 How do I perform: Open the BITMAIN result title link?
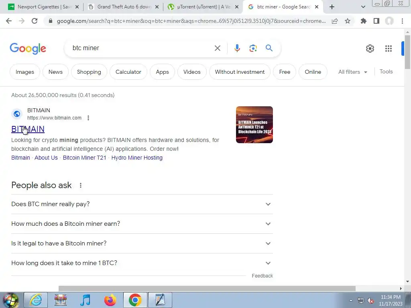pyautogui.click(x=28, y=129)
